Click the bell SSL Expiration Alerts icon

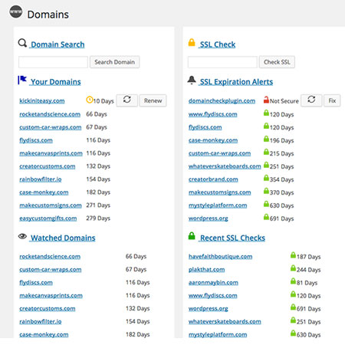(192, 80)
